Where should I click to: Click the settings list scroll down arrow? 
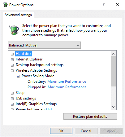point(114,107)
